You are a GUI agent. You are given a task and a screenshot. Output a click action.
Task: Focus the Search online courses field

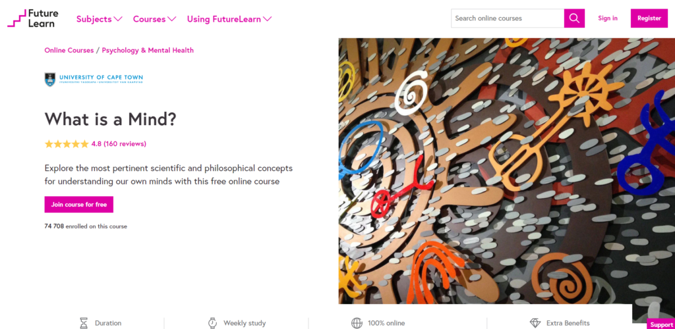508,18
